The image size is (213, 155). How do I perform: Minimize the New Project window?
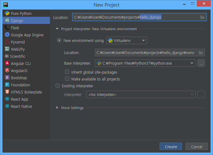tap(184, 4)
